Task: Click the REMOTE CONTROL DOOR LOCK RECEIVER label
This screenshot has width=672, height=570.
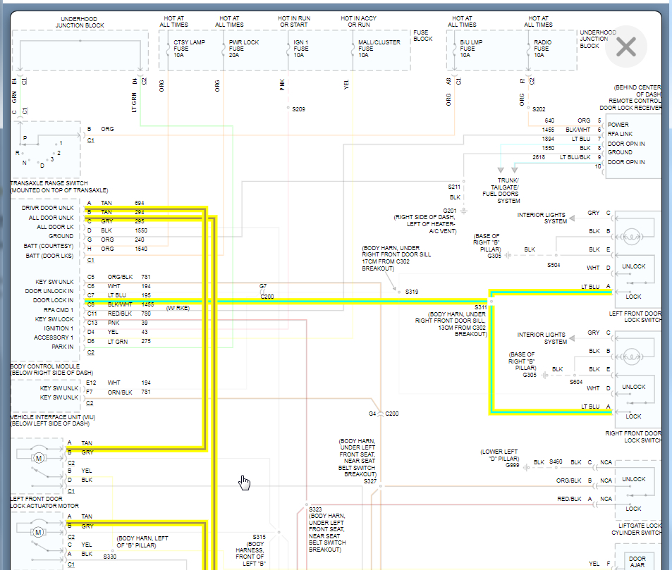Action: coord(630,104)
